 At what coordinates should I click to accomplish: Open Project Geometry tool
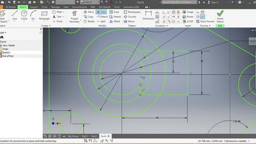pos(74,17)
